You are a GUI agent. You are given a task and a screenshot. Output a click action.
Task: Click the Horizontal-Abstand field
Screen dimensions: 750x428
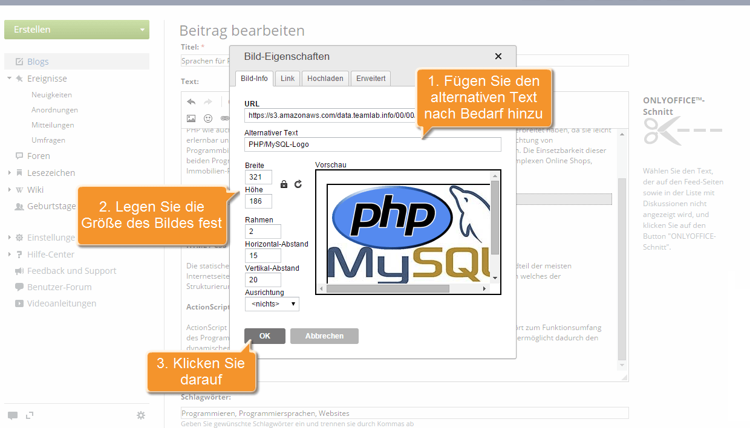pyautogui.click(x=263, y=256)
